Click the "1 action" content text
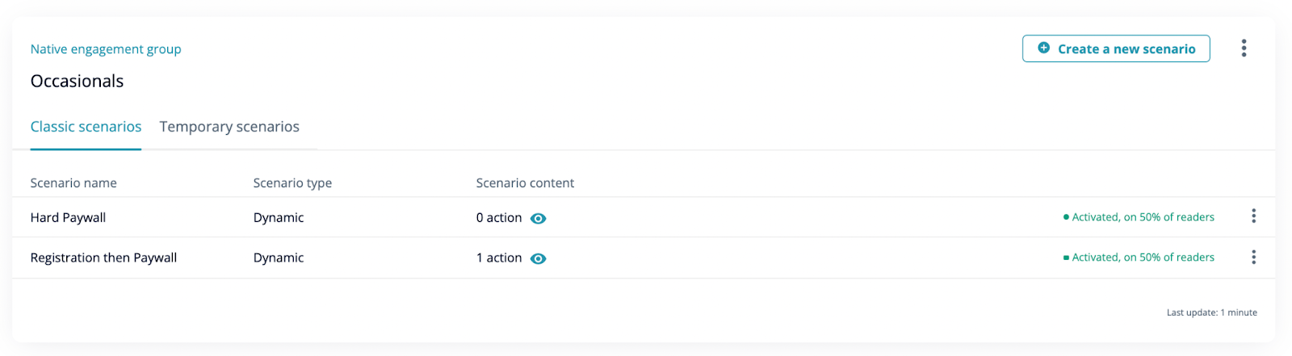 [499, 258]
